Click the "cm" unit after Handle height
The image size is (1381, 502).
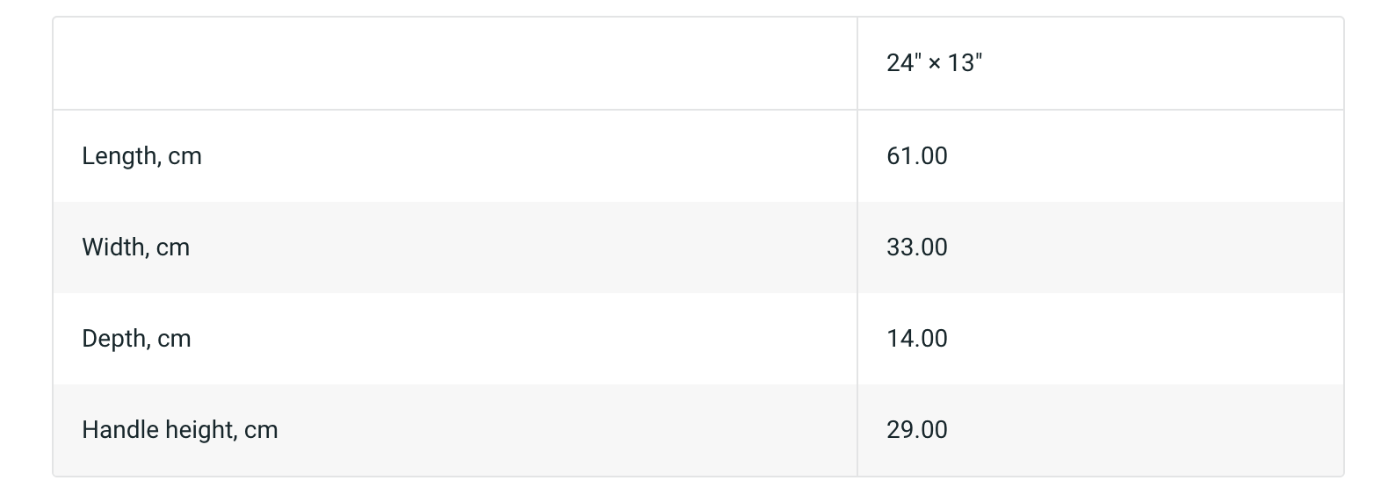(x=261, y=430)
